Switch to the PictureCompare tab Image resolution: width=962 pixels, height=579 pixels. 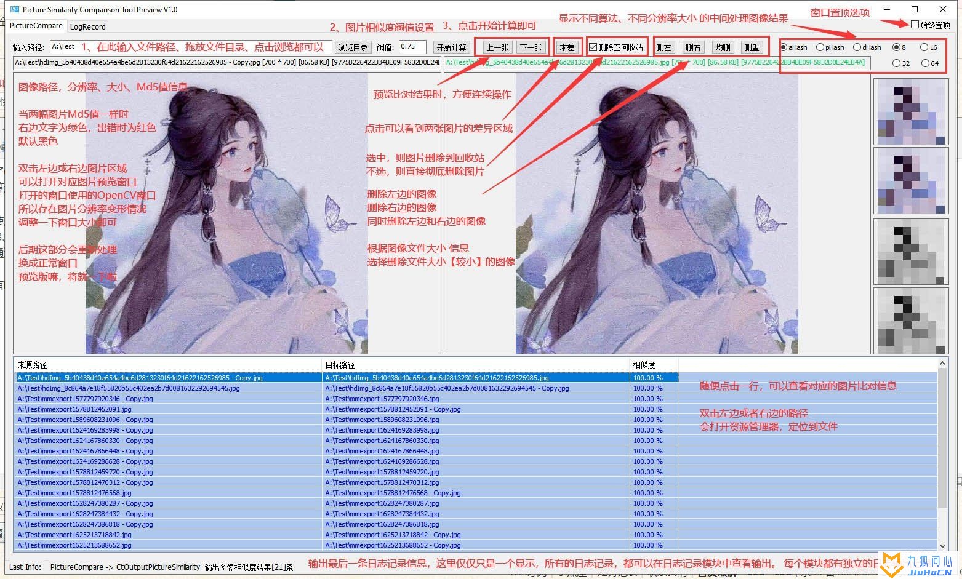click(36, 26)
